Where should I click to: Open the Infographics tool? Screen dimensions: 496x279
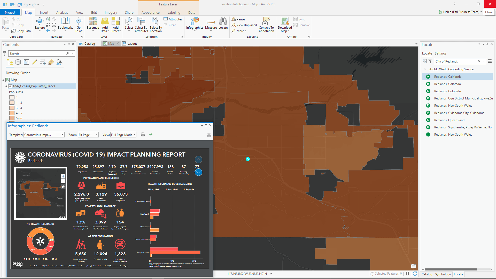(x=195, y=21)
